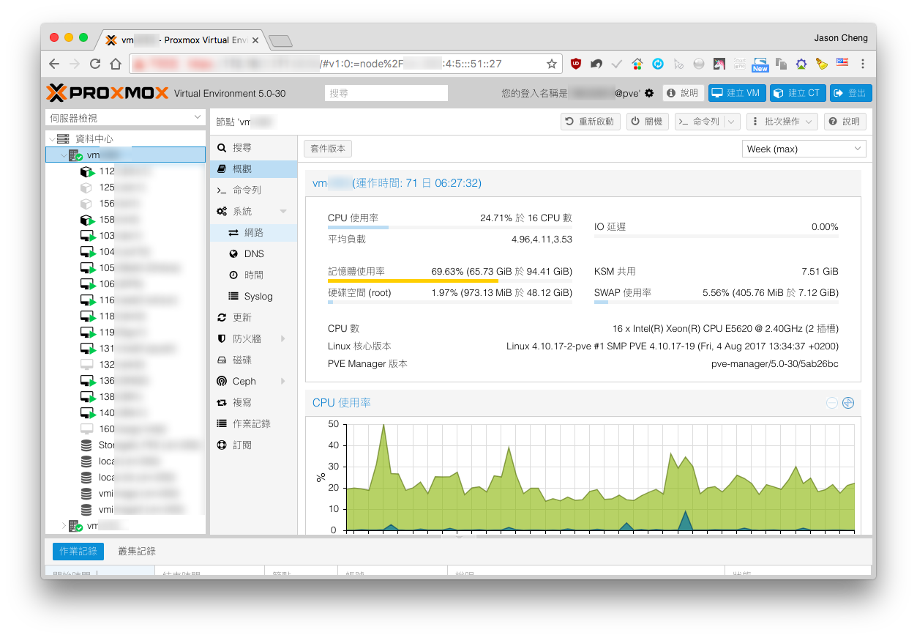Image resolution: width=917 pixels, height=638 pixels.
Task: Open container 112 in the resource tree
Action: click(x=125, y=171)
